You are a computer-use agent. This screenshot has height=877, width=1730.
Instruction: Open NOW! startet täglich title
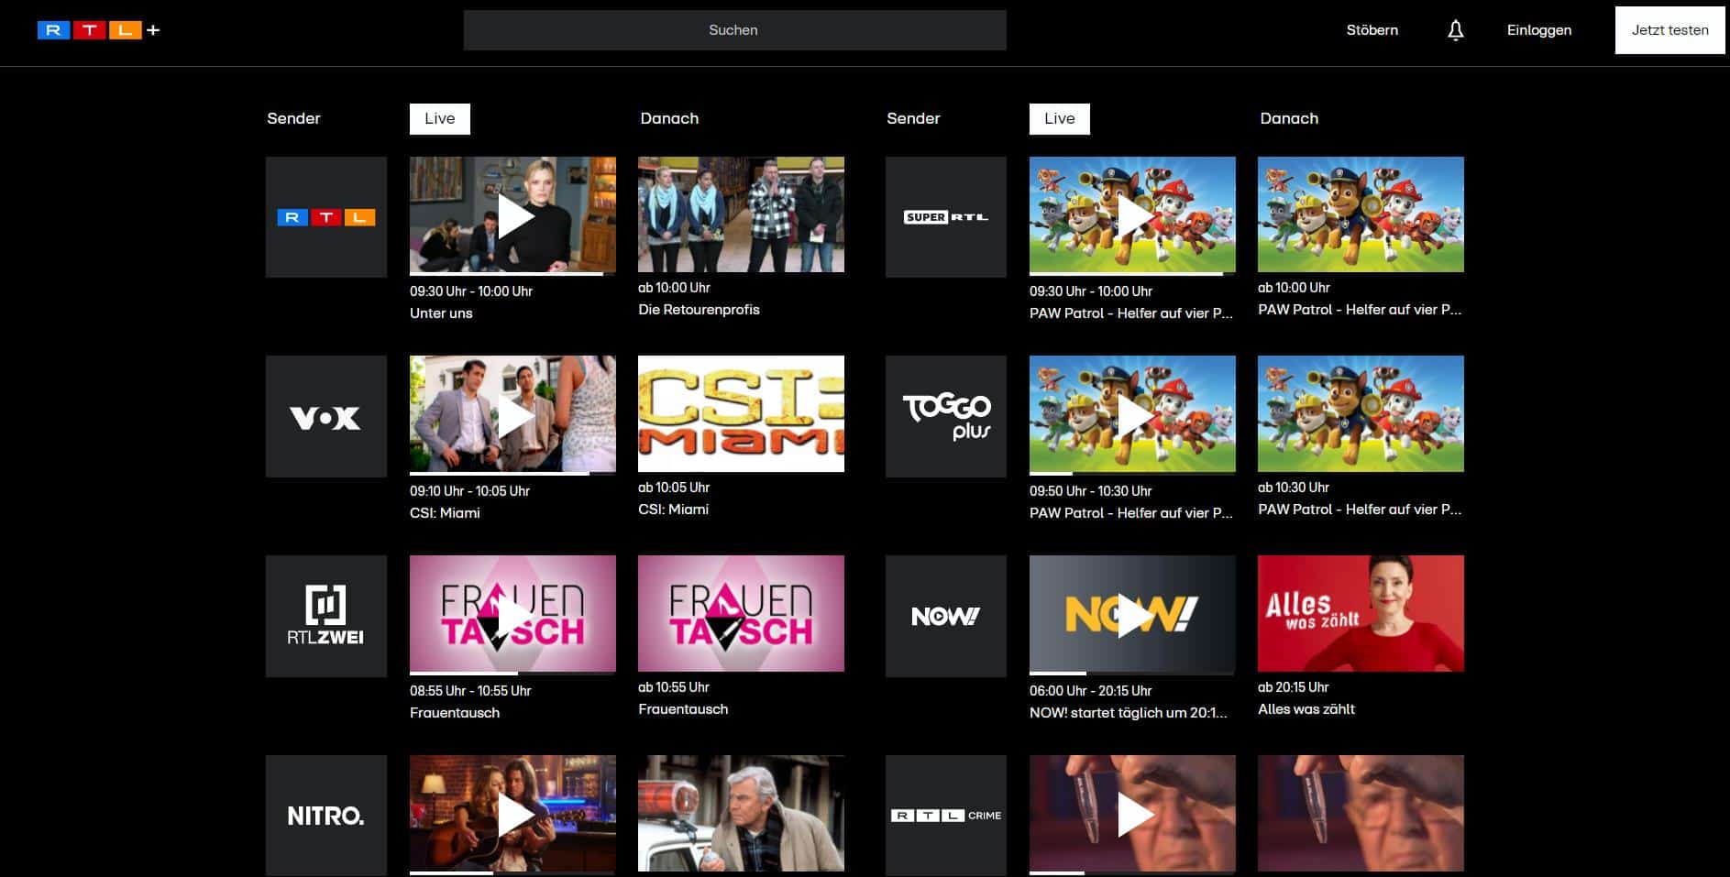pos(1129,713)
